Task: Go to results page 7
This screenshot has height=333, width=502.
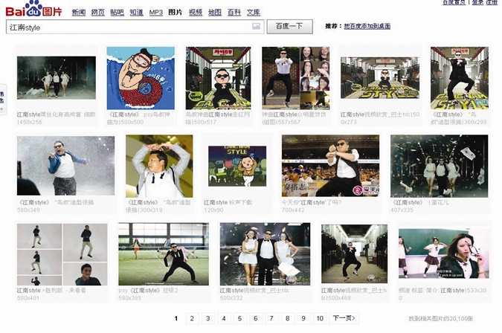Action: 271,318
